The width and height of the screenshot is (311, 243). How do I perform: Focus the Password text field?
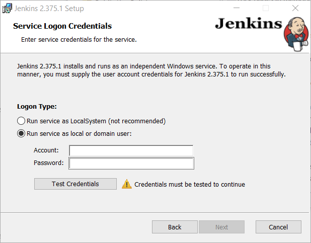click(x=131, y=163)
